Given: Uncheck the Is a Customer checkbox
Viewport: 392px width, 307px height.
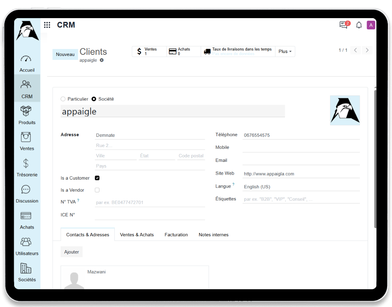Looking at the screenshot, I should 97,178.
